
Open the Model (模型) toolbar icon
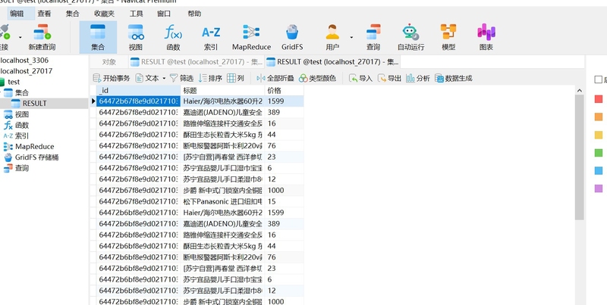point(448,37)
